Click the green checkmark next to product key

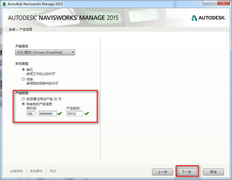[87, 114]
